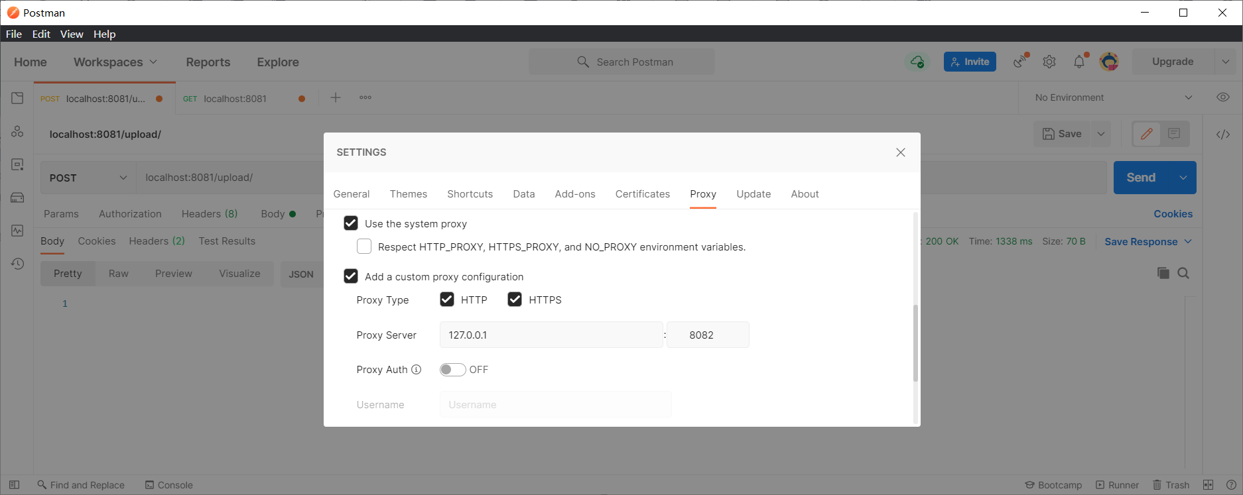Expand the Save options arrow
This screenshot has height=495, width=1243.
[1101, 134]
